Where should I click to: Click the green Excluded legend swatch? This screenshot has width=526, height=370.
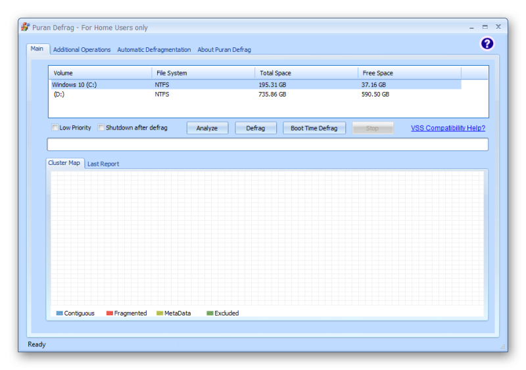(210, 313)
